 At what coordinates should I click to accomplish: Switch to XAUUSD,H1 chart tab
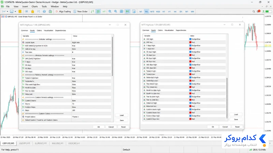point(57,143)
